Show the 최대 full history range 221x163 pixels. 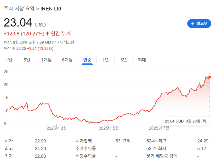tap(142, 60)
